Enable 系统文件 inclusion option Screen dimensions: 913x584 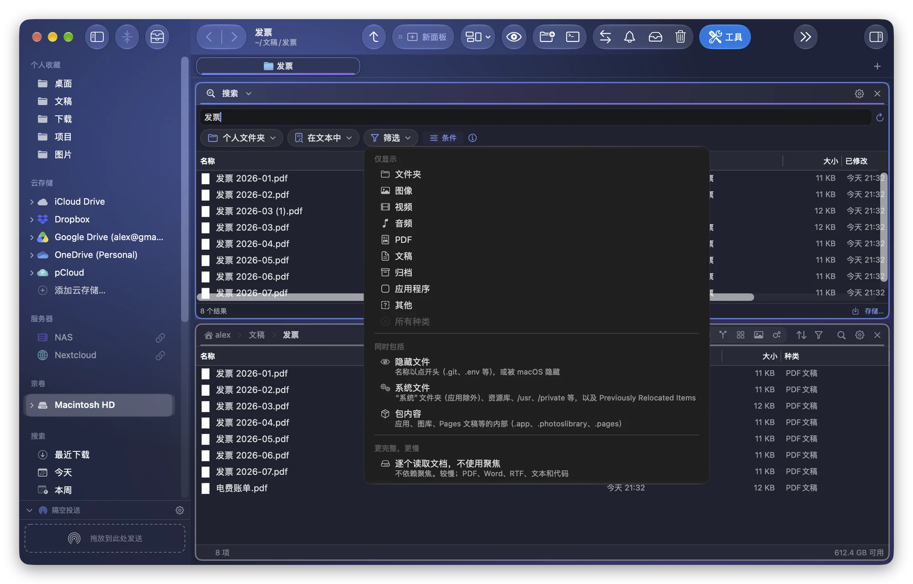(x=536, y=393)
